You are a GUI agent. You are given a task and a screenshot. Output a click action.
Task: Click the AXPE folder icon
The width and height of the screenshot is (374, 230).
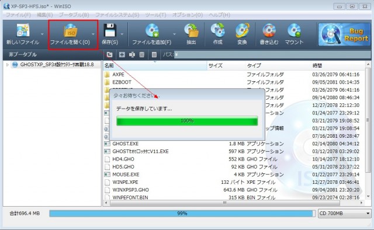107,74
